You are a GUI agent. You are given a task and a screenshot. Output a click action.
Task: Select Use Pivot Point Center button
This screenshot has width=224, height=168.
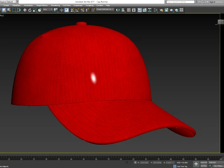click(x=56, y=10)
